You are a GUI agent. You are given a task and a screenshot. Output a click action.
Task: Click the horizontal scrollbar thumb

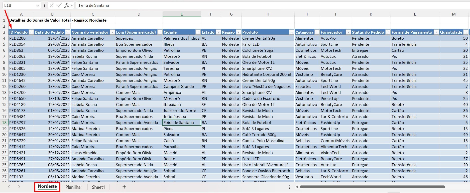(x=372, y=187)
